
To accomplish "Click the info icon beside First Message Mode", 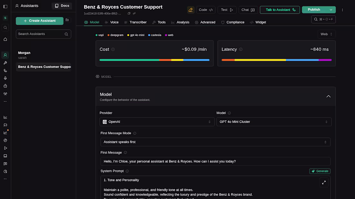I will pyautogui.click(x=135, y=133).
